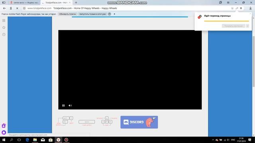Open File Explorer from the taskbar
The height and width of the screenshot is (143, 255).
pyautogui.click(x=35, y=140)
